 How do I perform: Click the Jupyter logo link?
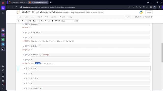23,12
